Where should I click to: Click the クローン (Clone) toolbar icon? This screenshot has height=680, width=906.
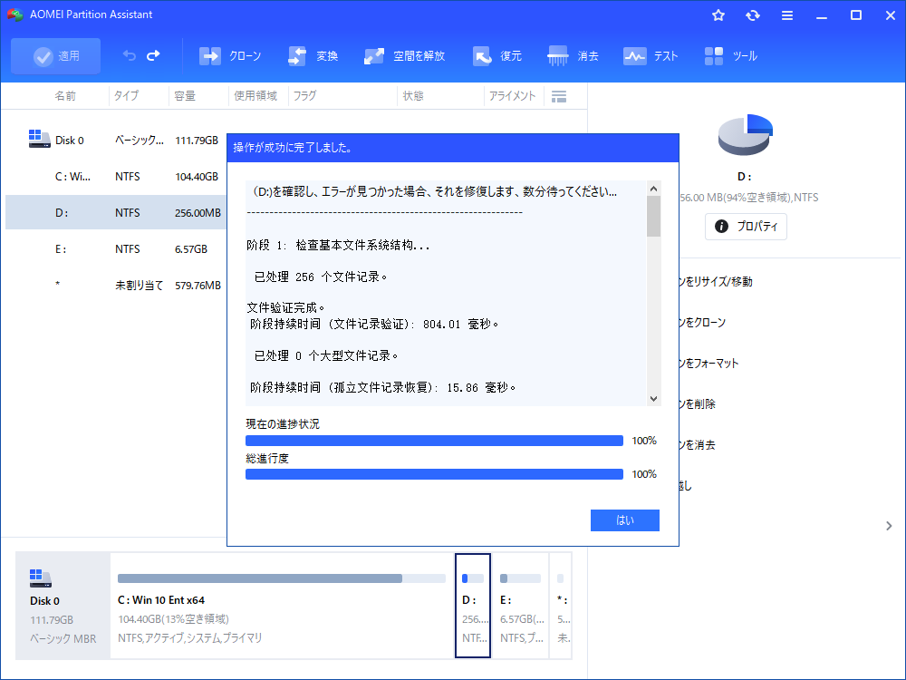[x=230, y=56]
